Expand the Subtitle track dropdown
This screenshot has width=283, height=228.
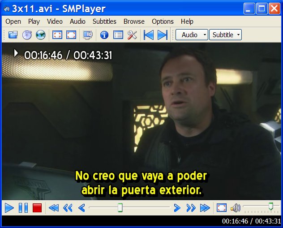point(225,35)
